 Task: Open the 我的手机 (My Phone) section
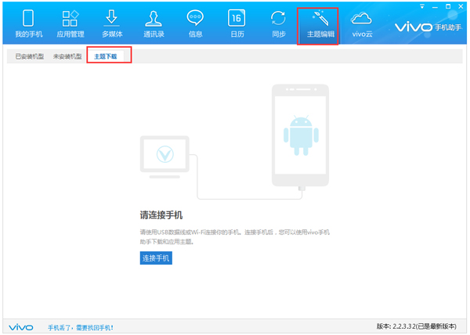pos(28,23)
